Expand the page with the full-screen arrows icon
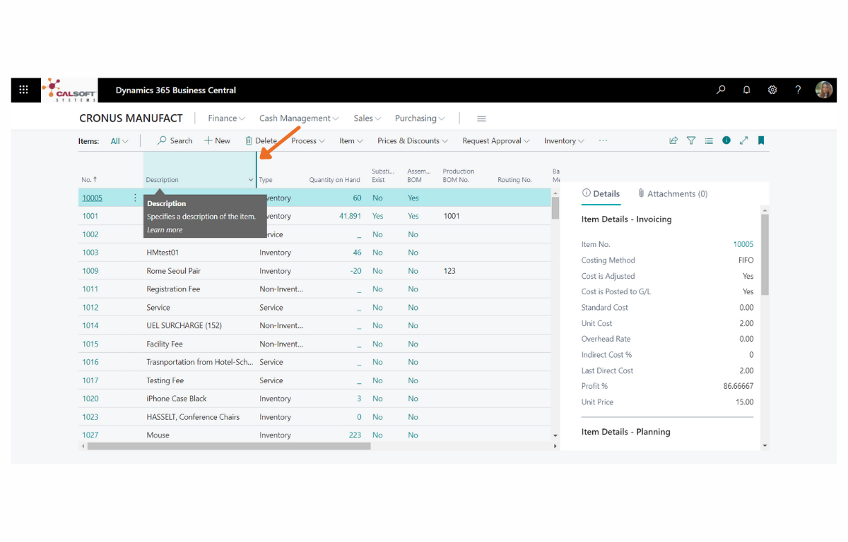This screenshot has width=848, height=542. [x=743, y=140]
